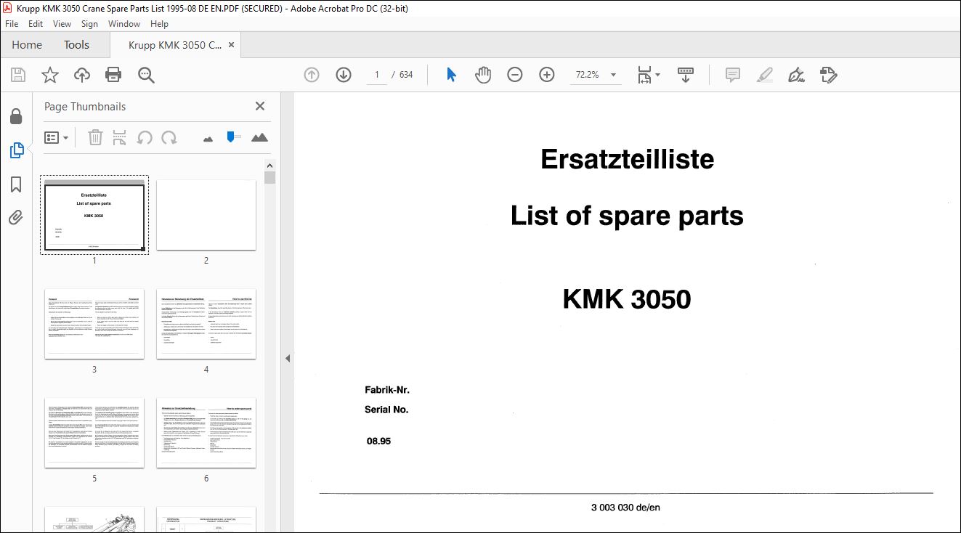Click the 'List of spare parts' heading
The image size is (961, 533).
pos(627,216)
